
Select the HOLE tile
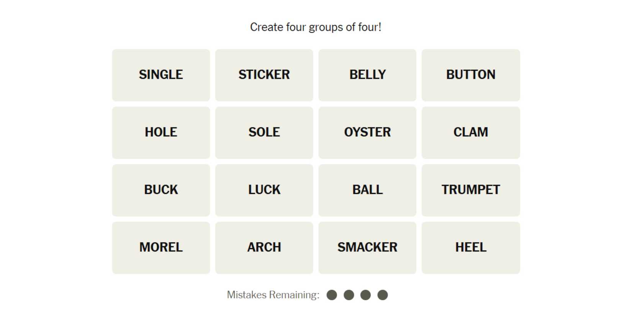pyautogui.click(x=161, y=133)
